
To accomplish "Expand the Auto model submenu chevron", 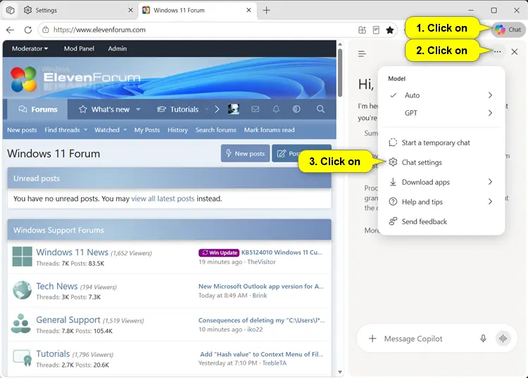I will click(x=490, y=95).
